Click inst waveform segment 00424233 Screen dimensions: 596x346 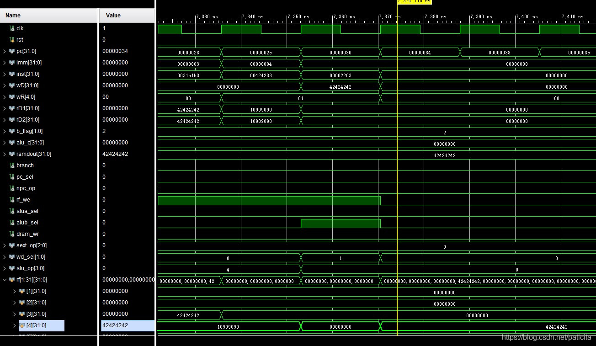pos(261,75)
